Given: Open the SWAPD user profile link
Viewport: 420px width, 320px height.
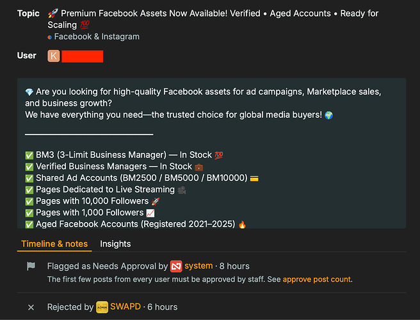Looking at the screenshot, I should tap(125, 307).
